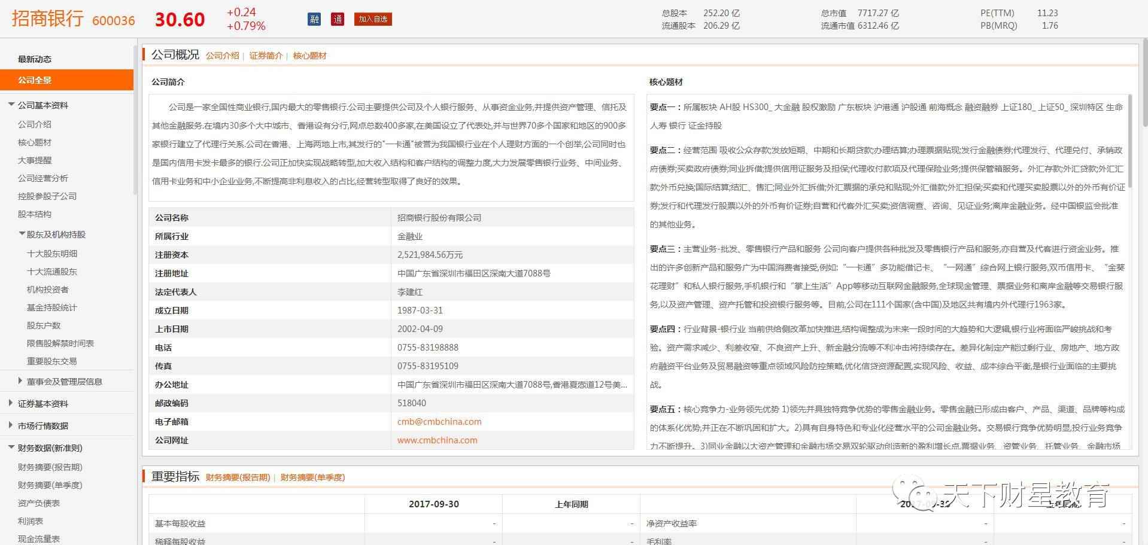Open 十大股东明细 in the sidebar
Image resolution: width=1148 pixels, height=545 pixels.
(52, 254)
